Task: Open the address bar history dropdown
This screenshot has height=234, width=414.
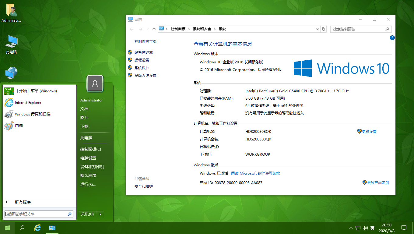Action: point(318,29)
